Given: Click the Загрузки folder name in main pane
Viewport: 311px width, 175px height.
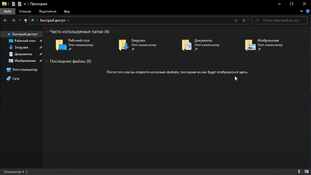Looking at the screenshot, I should (138, 40).
